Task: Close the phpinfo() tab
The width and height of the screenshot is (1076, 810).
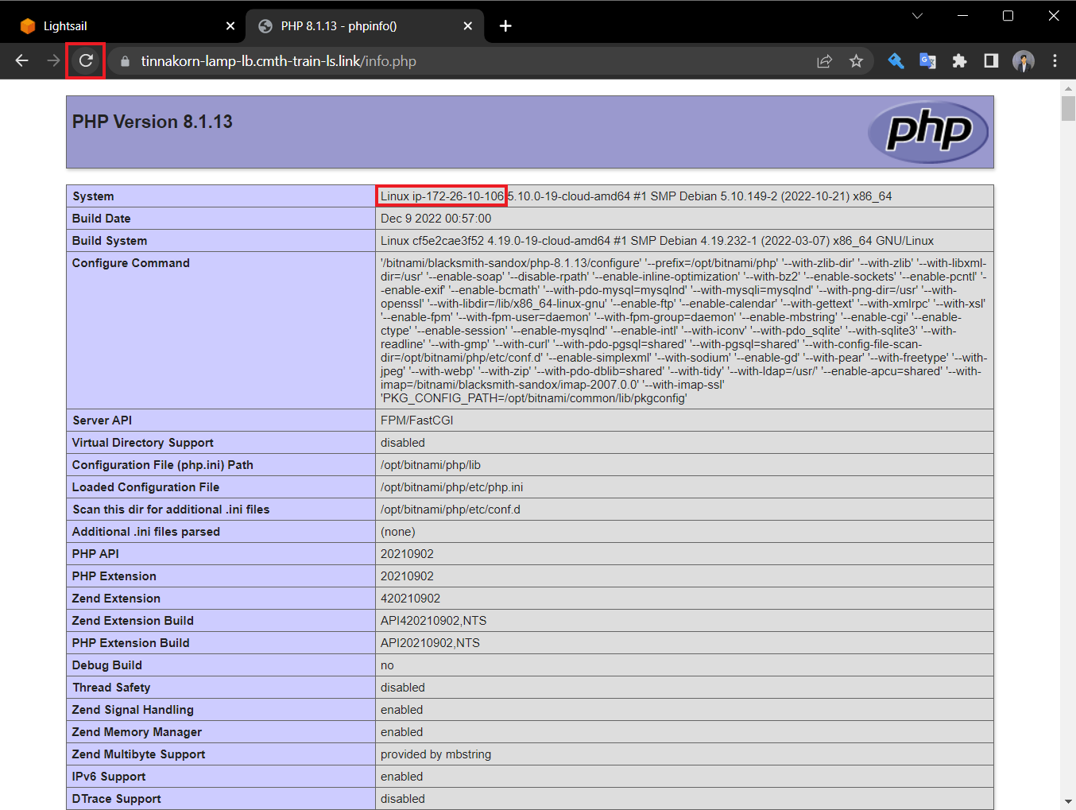Action: (x=468, y=26)
